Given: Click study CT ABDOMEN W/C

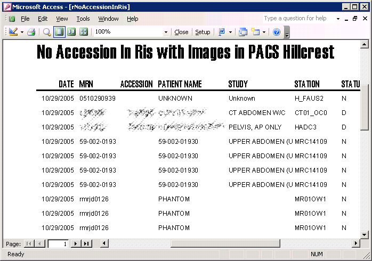Looking at the screenshot, I should (257, 113).
